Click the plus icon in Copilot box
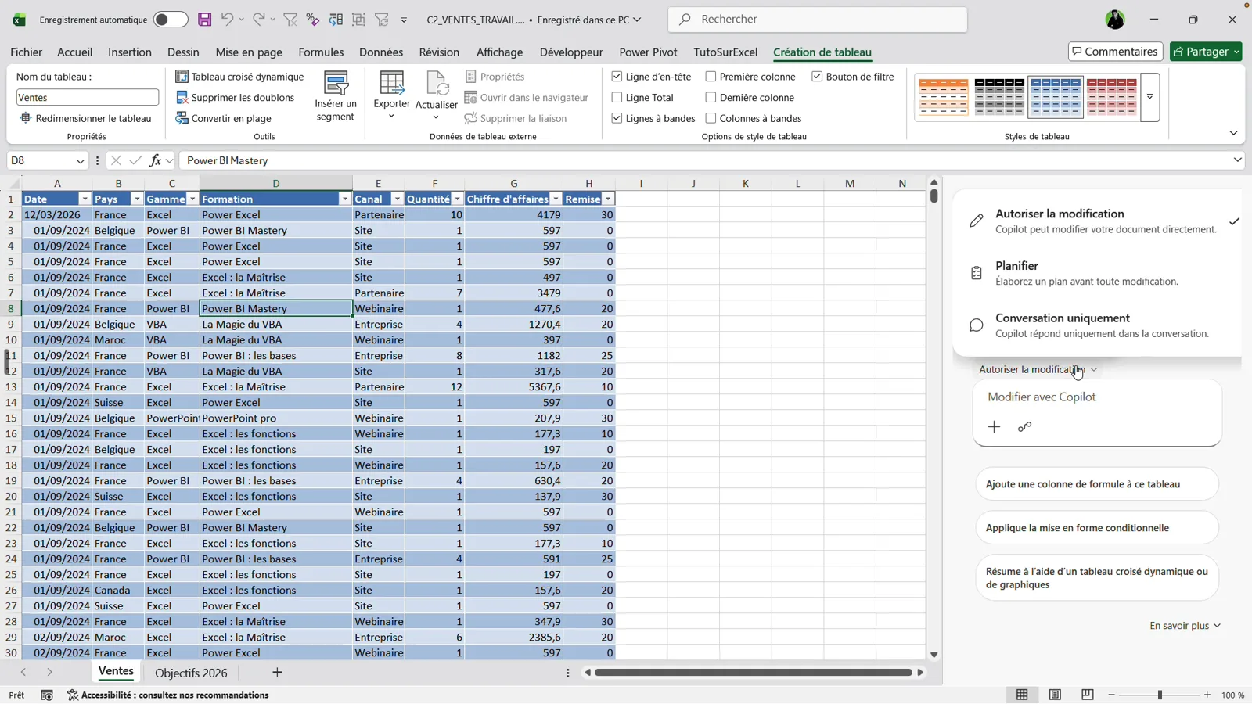The width and height of the screenshot is (1252, 704). 994,427
